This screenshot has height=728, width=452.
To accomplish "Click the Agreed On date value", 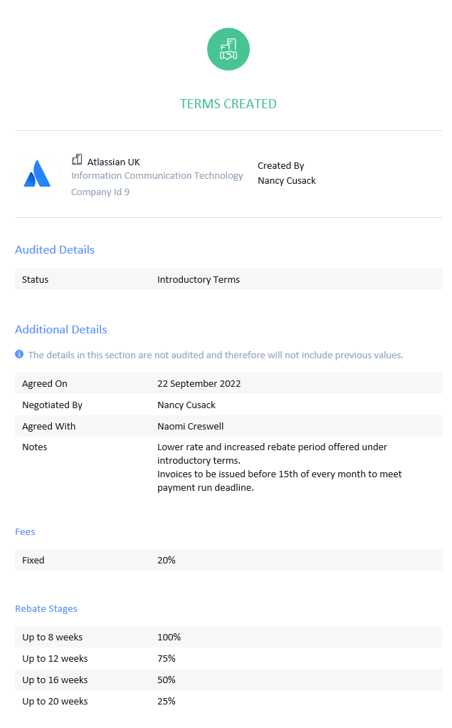I will pos(199,383).
